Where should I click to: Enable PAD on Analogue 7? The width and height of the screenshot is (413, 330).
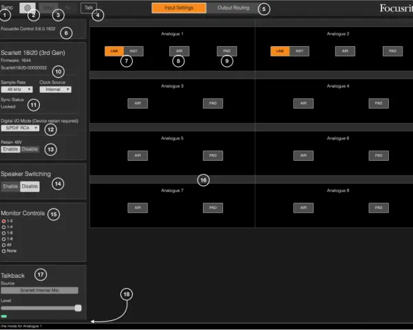213,208
